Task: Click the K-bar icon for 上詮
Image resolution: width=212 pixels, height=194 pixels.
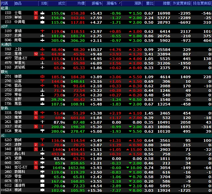Action: point(42,49)
